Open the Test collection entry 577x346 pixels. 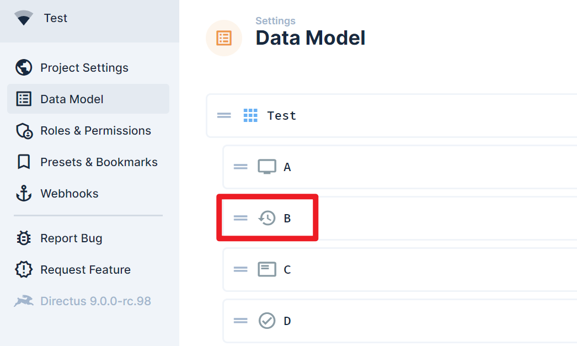[282, 115]
